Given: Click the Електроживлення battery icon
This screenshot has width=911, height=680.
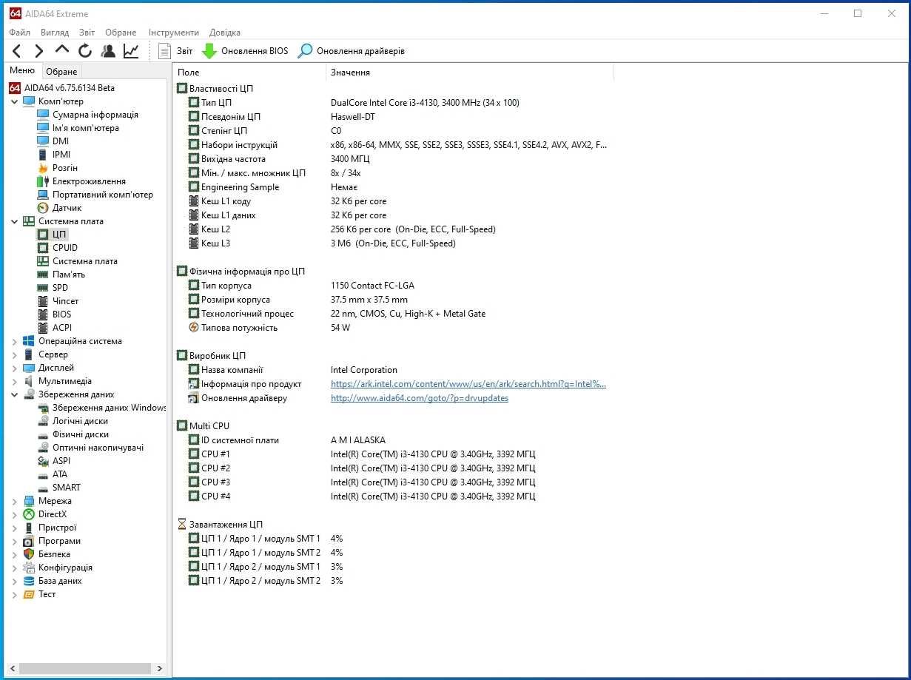Looking at the screenshot, I should (x=43, y=181).
